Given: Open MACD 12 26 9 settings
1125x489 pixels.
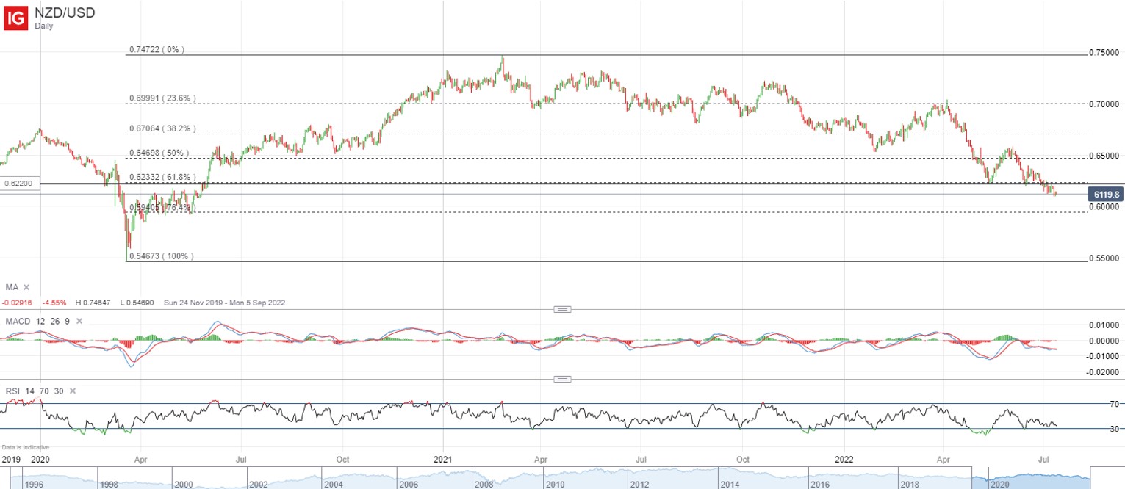Looking at the screenshot, I should pyautogui.click(x=37, y=322).
